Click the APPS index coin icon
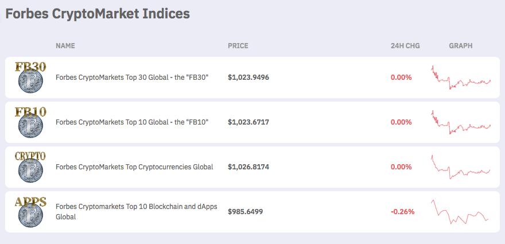The height and width of the screenshot is (244, 505). [29, 212]
